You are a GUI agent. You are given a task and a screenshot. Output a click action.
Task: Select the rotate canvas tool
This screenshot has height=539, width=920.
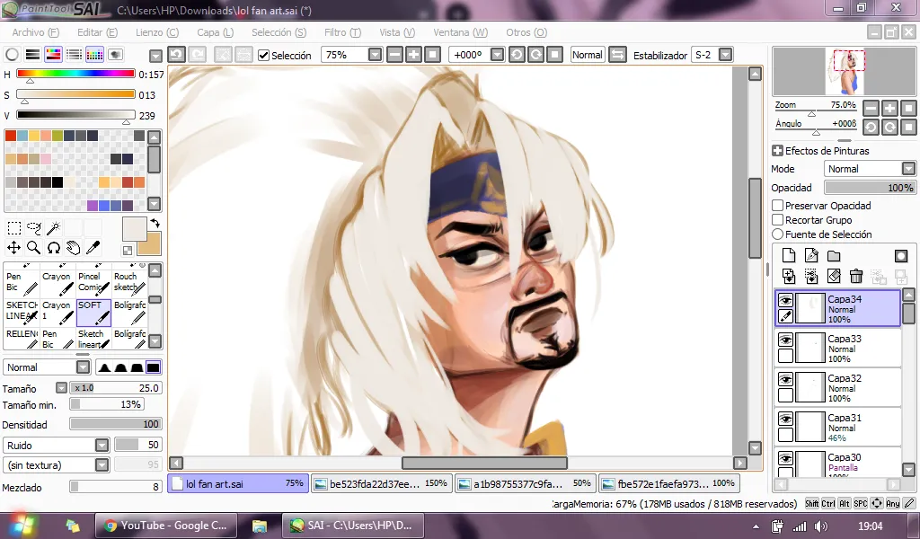coord(53,248)
